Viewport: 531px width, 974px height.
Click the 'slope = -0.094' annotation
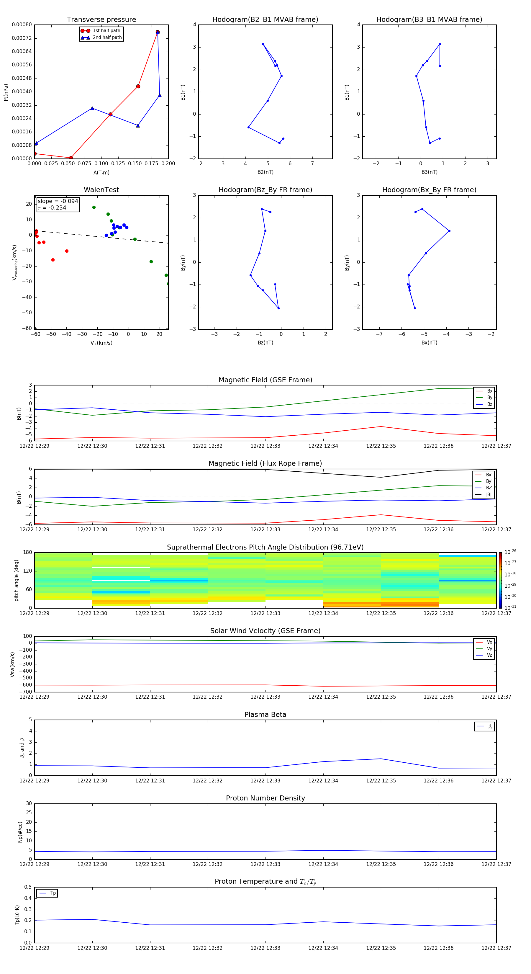[58, 201]
